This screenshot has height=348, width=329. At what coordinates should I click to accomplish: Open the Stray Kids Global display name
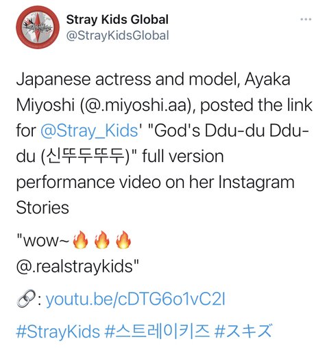click(117, 20)
